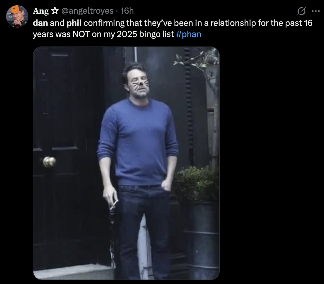This screenshot has width=324, height=284.
Task: Click the brass doorknob in the photo
Action: click(49, 161)
